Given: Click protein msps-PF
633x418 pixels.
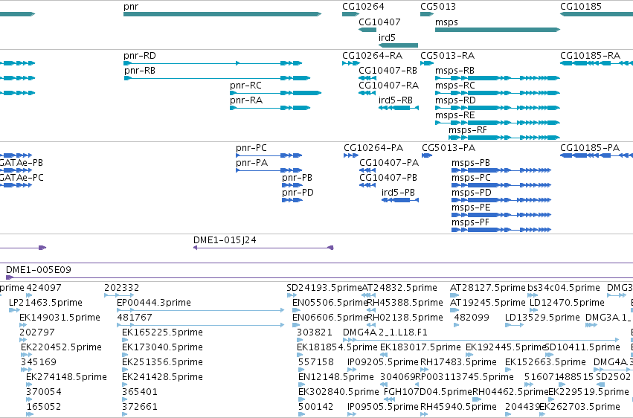Looking at the screenshot, I should pos(501,231).
